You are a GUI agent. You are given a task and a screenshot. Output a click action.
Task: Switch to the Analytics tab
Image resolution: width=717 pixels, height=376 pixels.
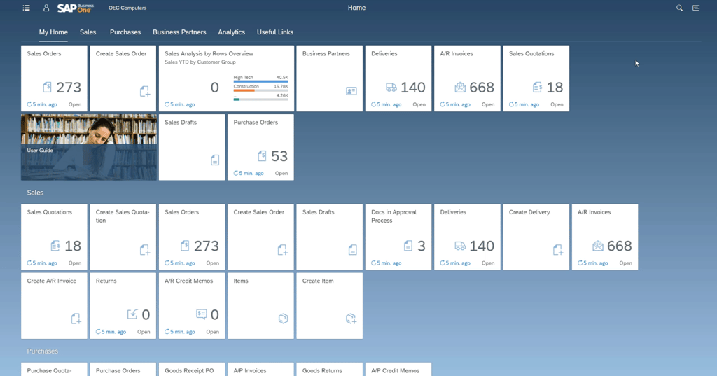point(231,32)
